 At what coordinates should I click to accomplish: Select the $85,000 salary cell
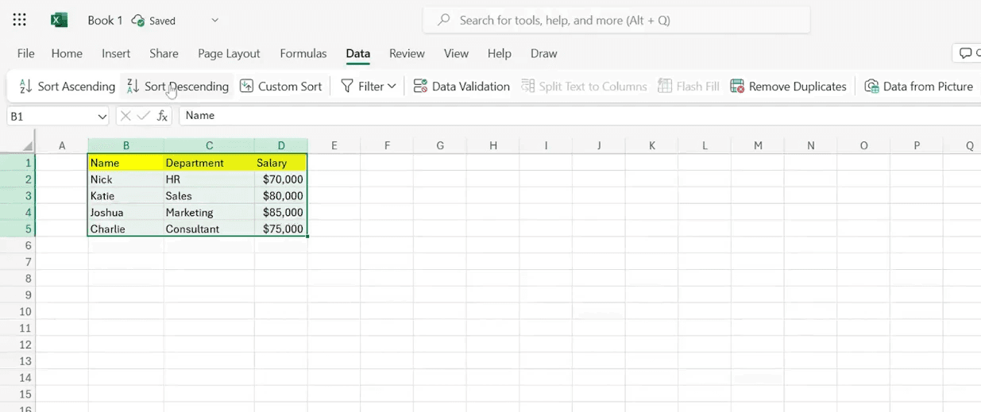coord(281,213)
